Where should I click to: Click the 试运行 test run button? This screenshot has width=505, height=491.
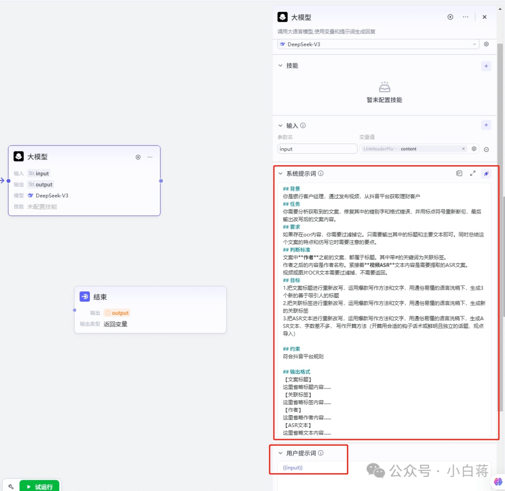40,486
